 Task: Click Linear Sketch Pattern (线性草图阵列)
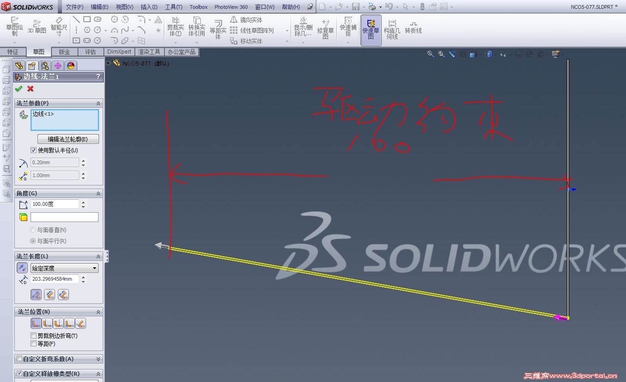(x=252, y=31)
